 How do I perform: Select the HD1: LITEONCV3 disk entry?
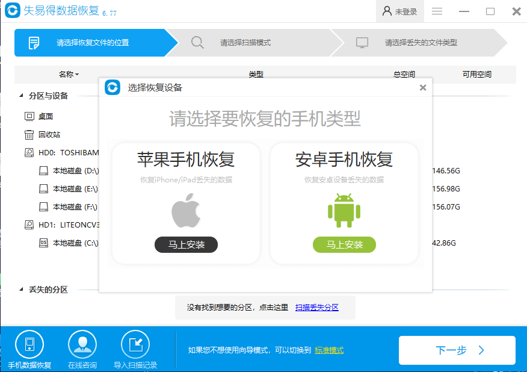[x=69, y=225]
